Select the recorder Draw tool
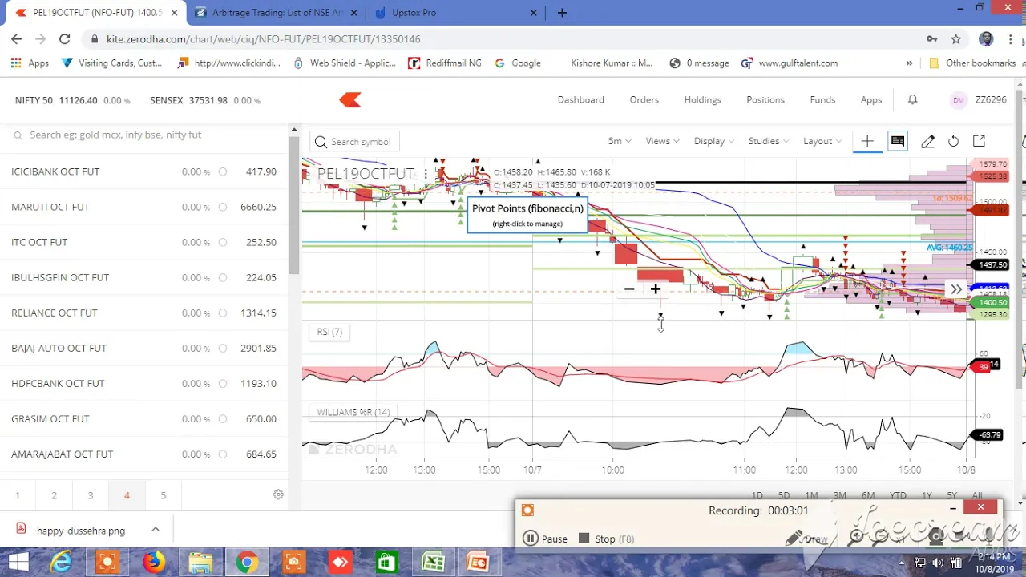1026x577 pixels. click(806, 539)
